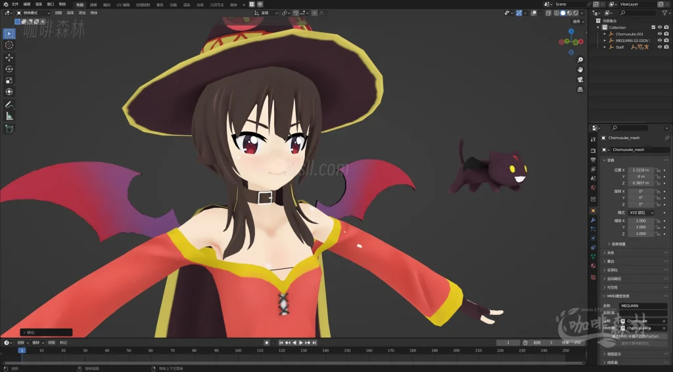Expand MEGUMIN tree item
Screen dimensions: 673x372
605,40
